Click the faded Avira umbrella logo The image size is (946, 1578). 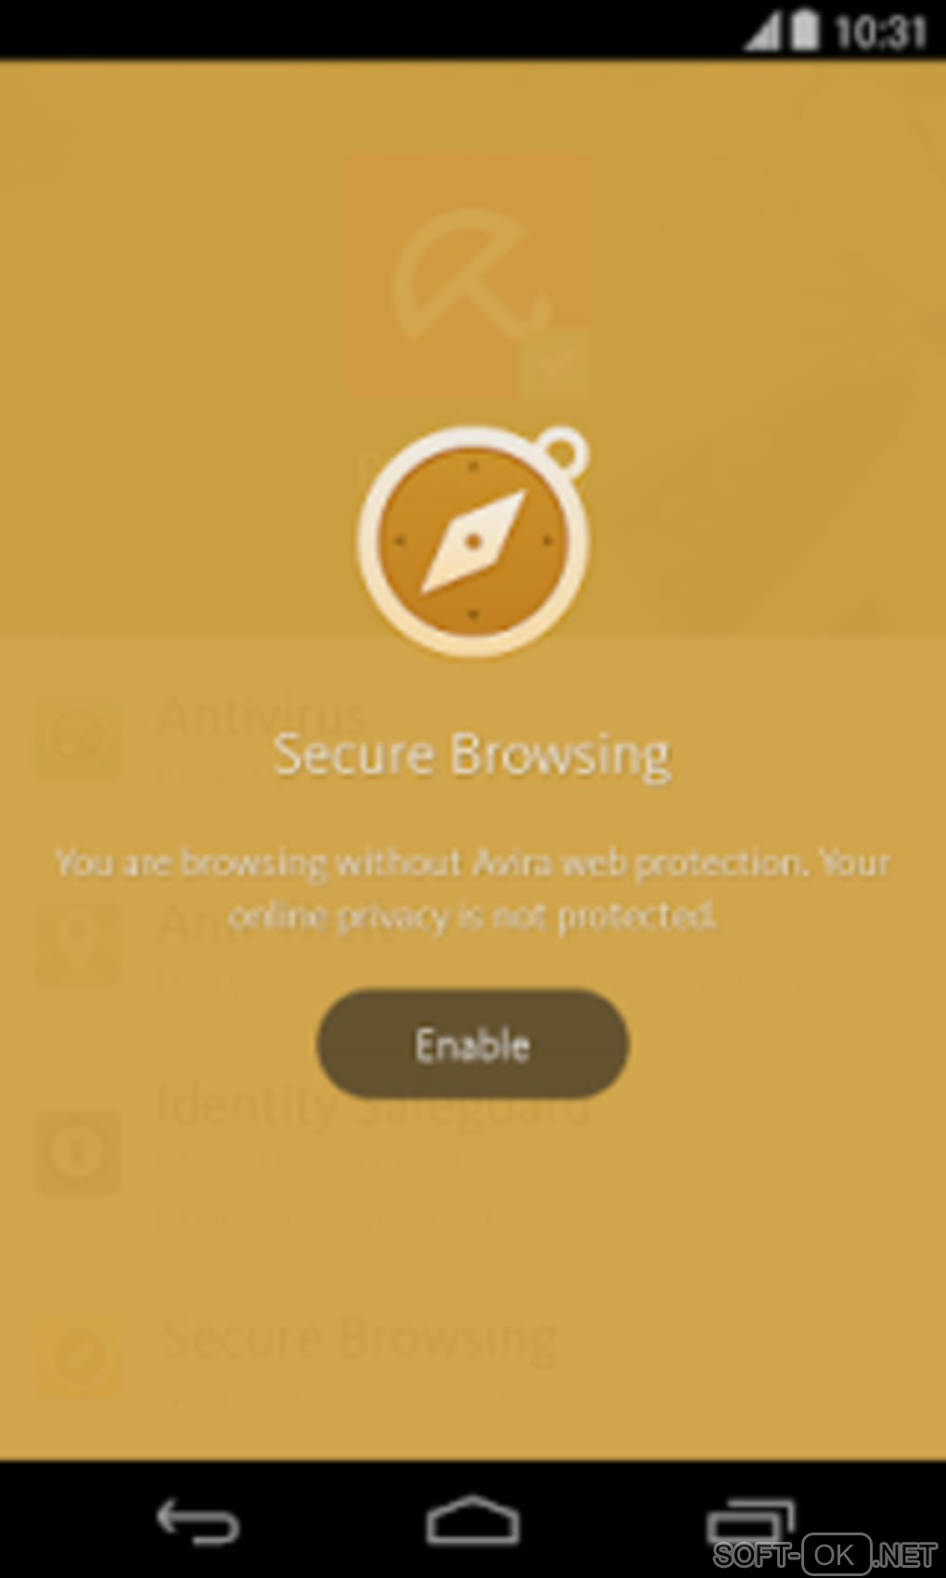click(x=468, y=276)
